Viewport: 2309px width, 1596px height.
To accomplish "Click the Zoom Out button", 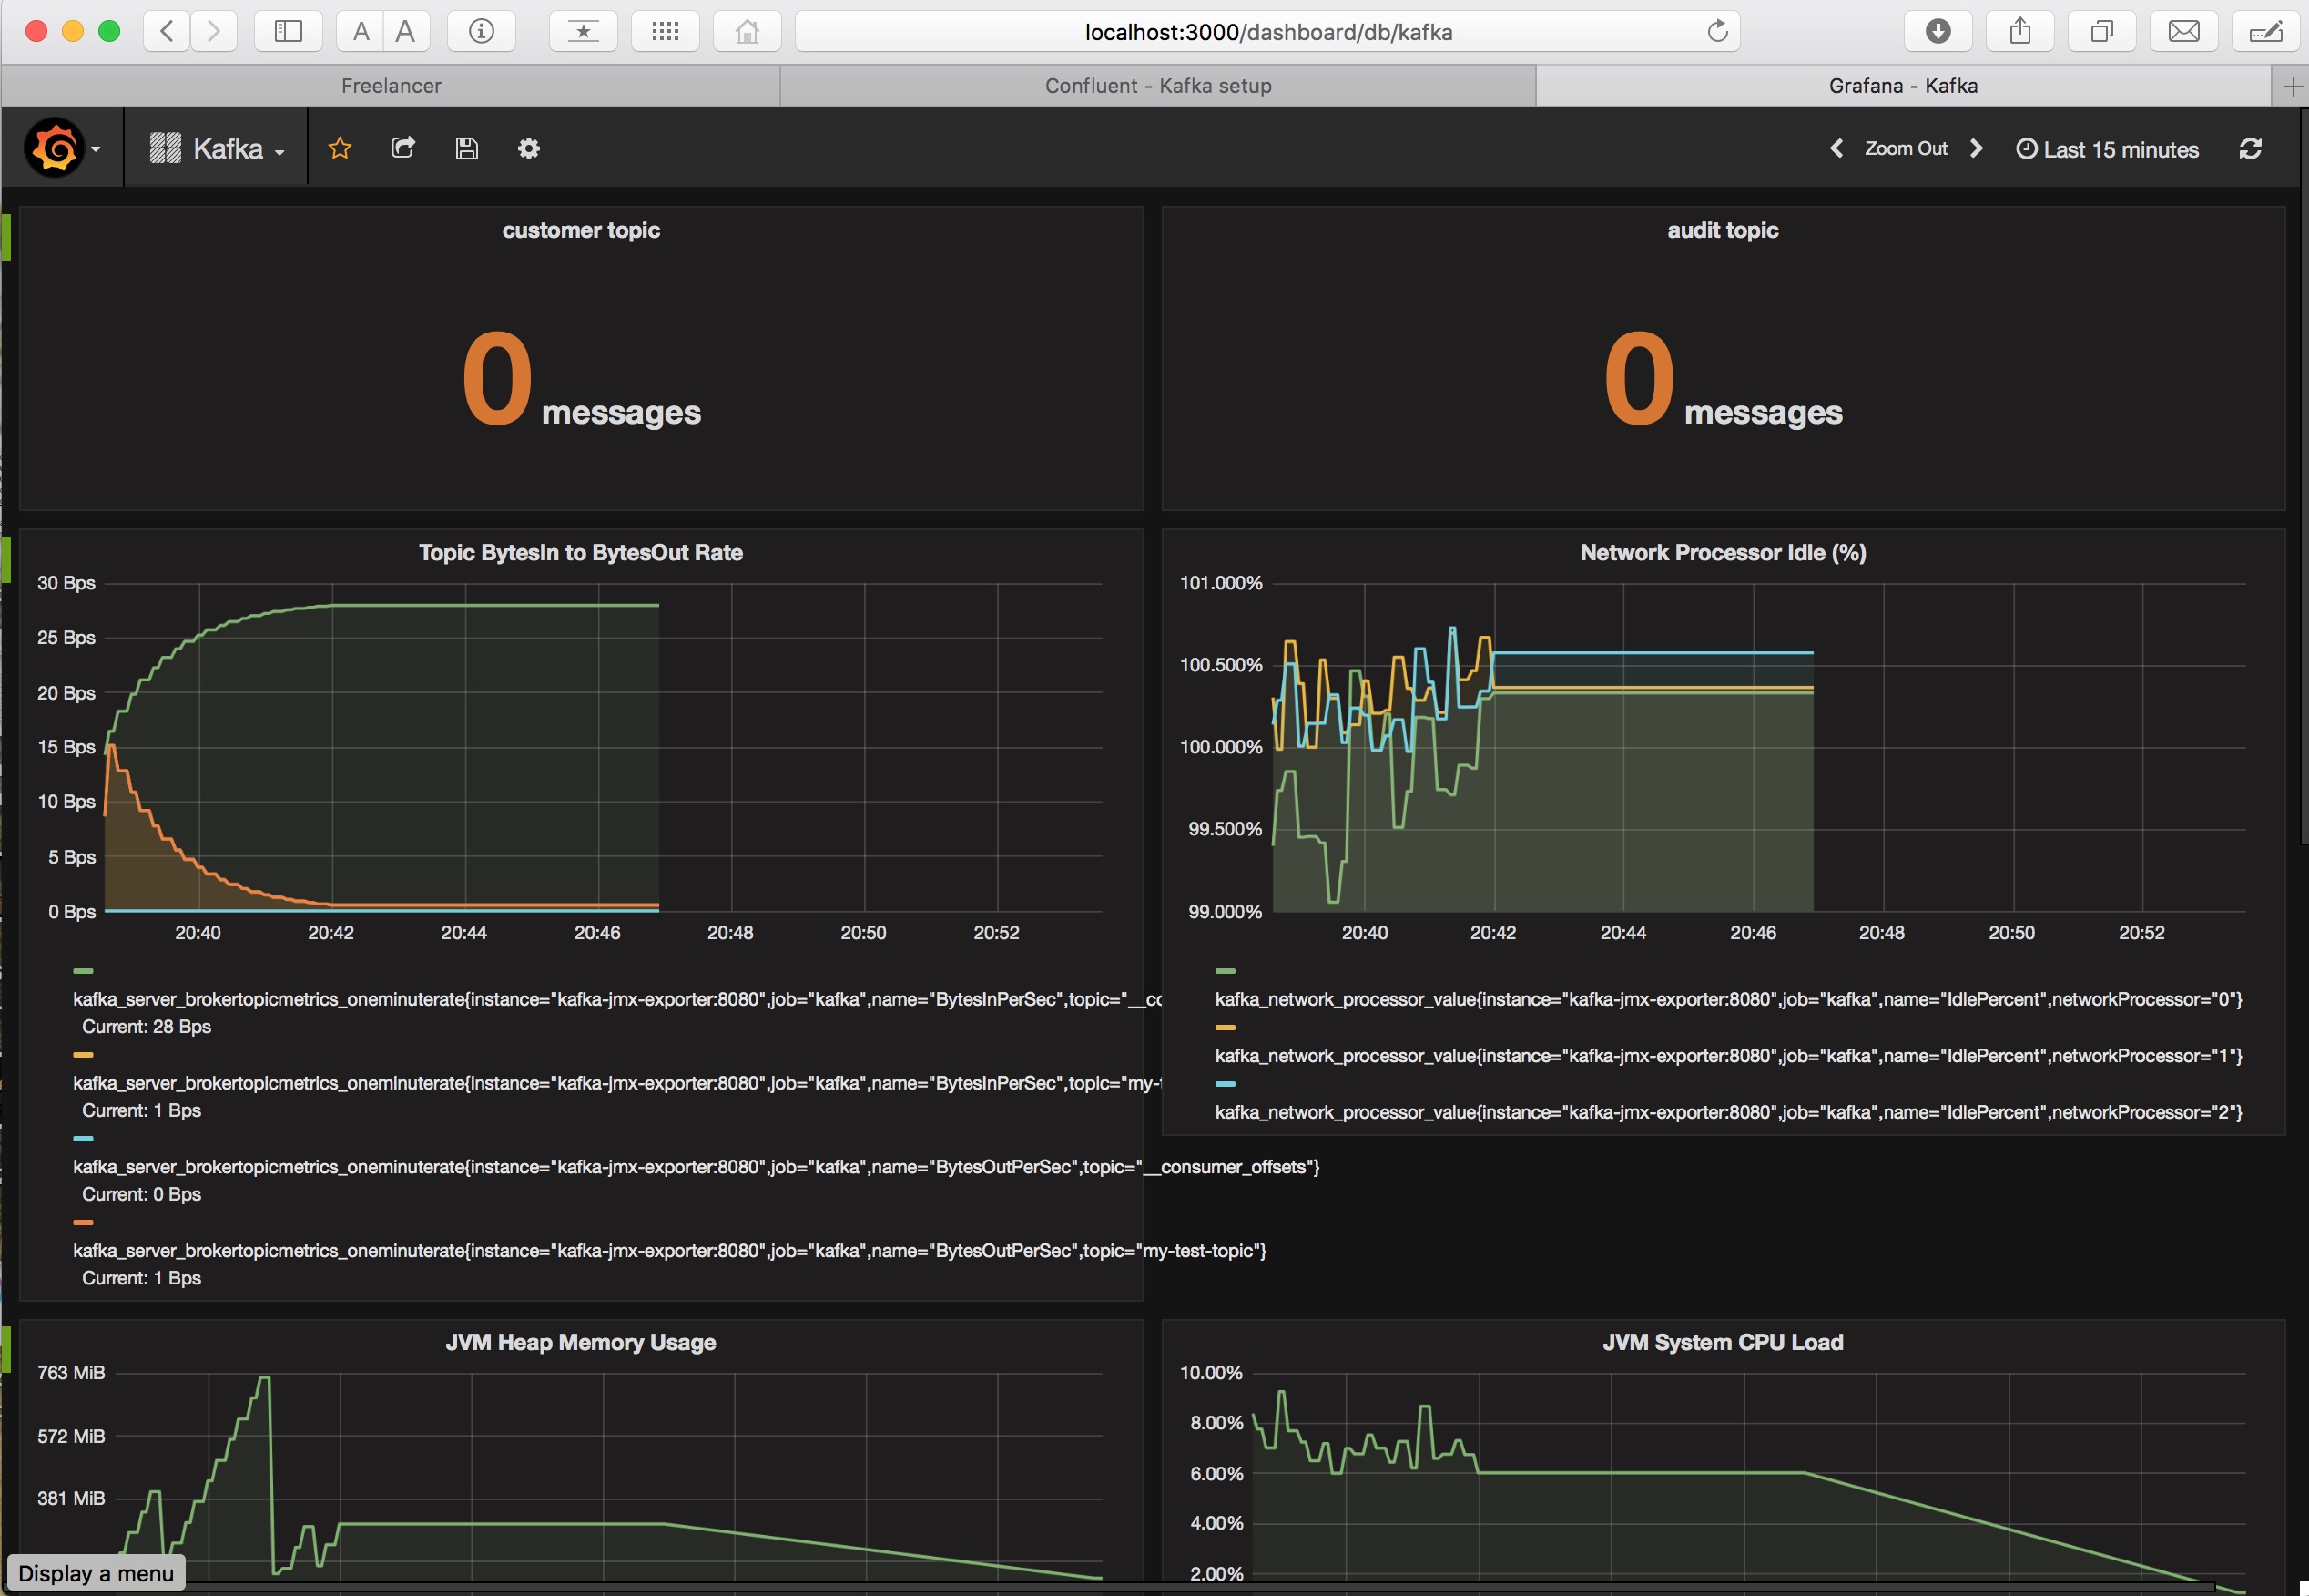I will 1905,149.
